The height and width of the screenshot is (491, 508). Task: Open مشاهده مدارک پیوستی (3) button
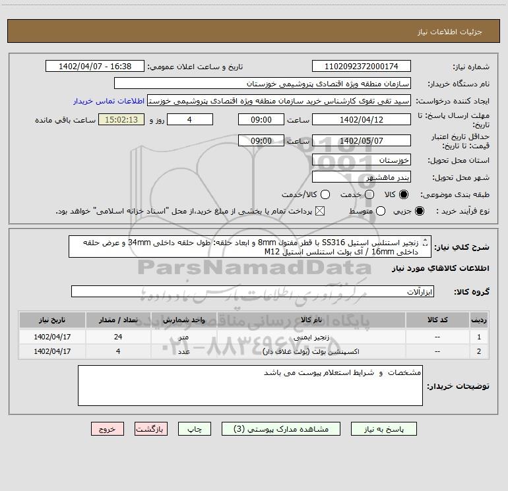click(281, 429)
